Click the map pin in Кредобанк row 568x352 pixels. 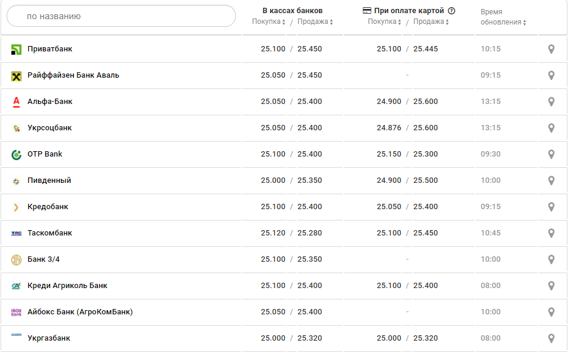551,207
